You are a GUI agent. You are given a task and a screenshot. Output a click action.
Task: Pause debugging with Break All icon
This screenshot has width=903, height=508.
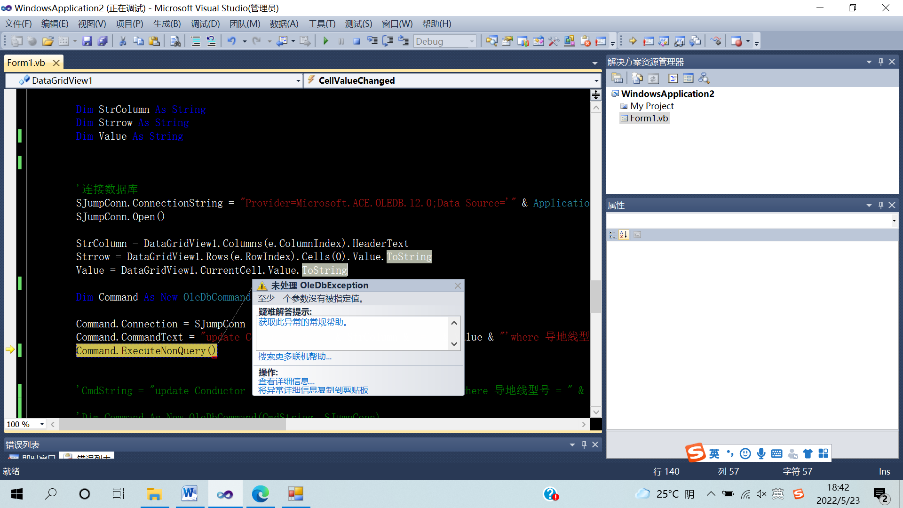click(341, 41)
